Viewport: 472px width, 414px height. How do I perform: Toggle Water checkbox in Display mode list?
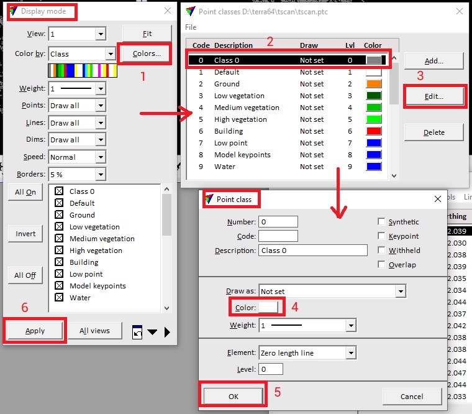(x=59, y=297)
